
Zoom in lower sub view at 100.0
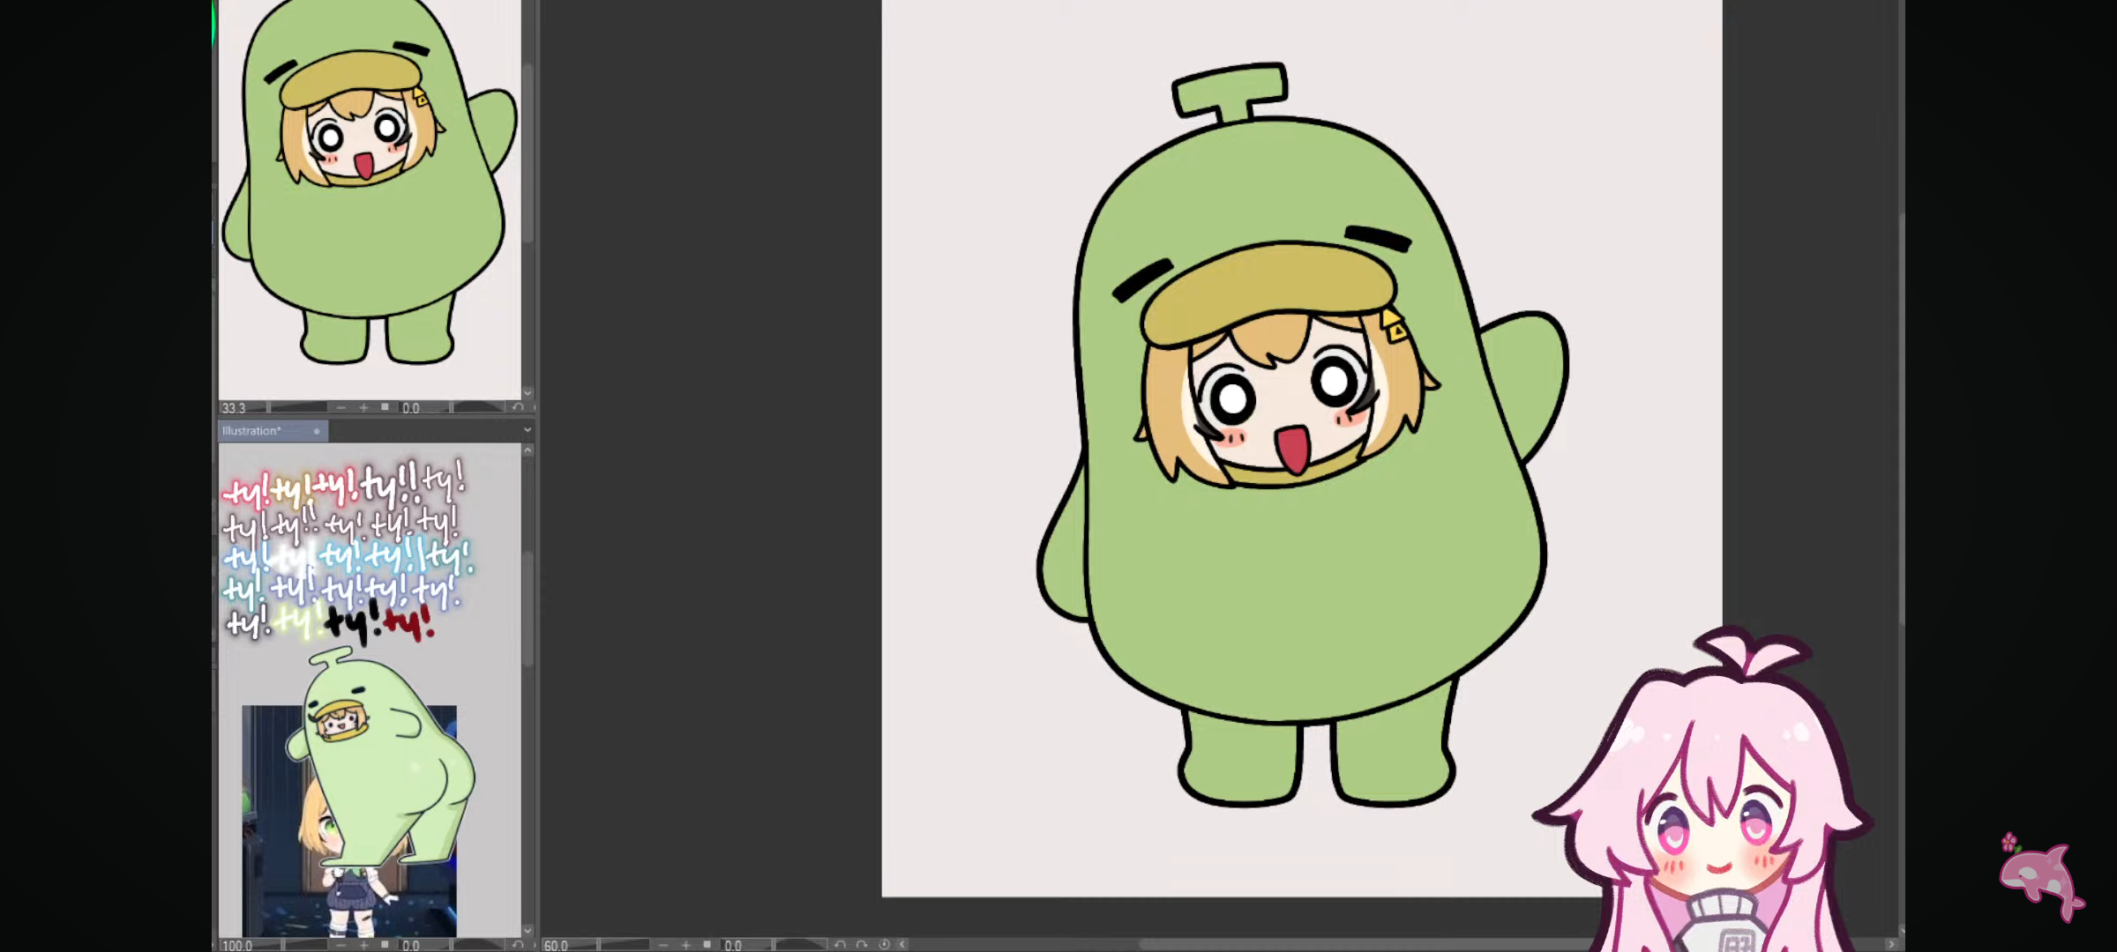[x=363, y=945]
